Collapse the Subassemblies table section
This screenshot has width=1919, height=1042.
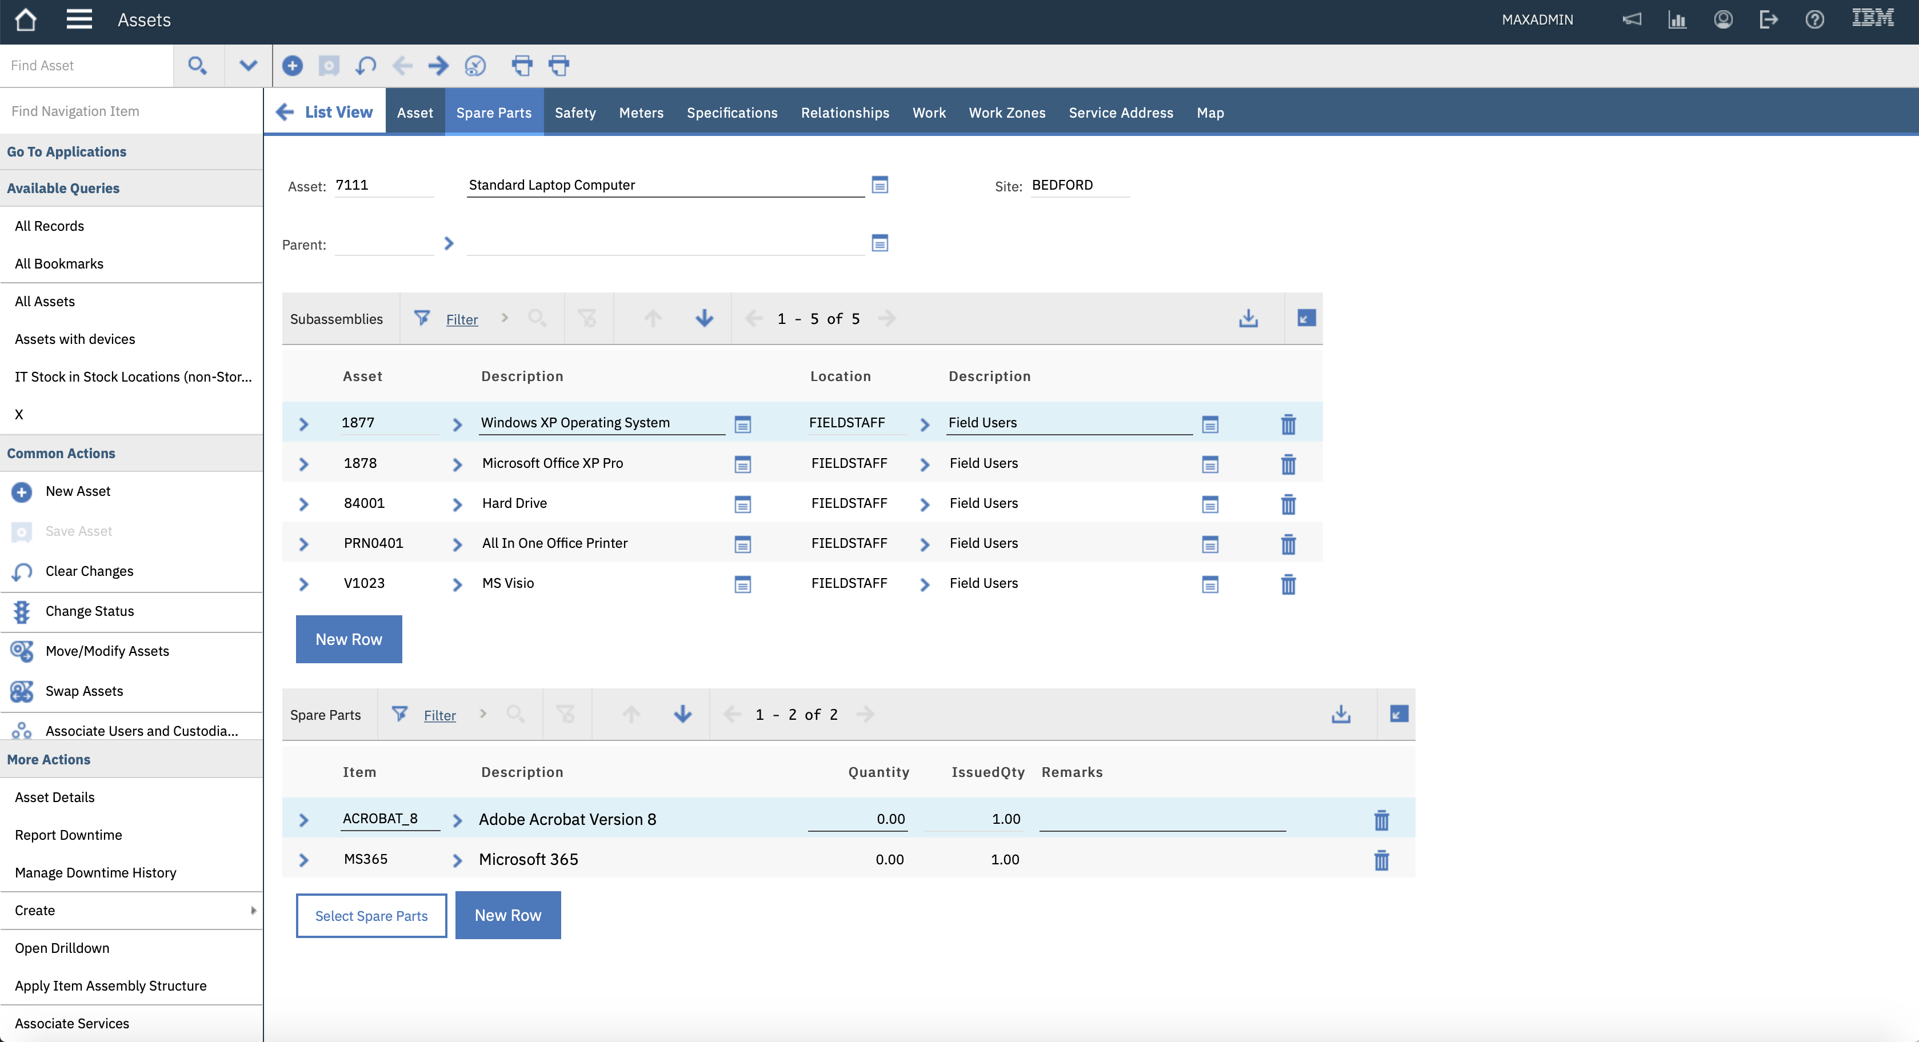[1306, 319]
